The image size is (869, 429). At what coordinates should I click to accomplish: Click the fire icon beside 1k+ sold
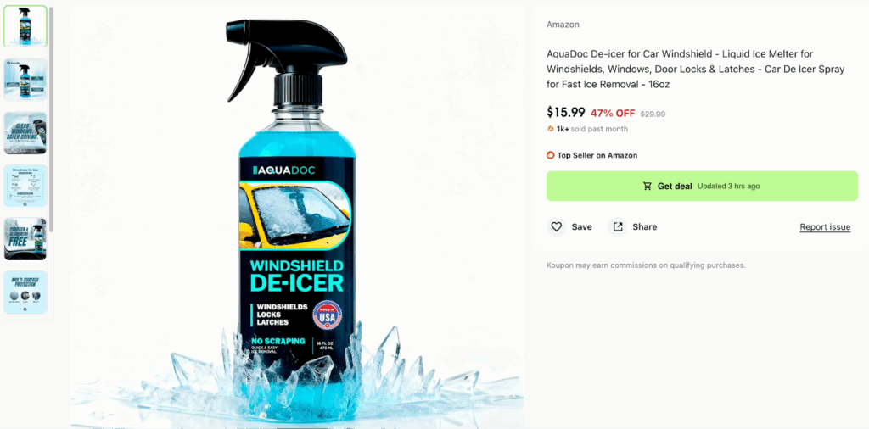550,129
